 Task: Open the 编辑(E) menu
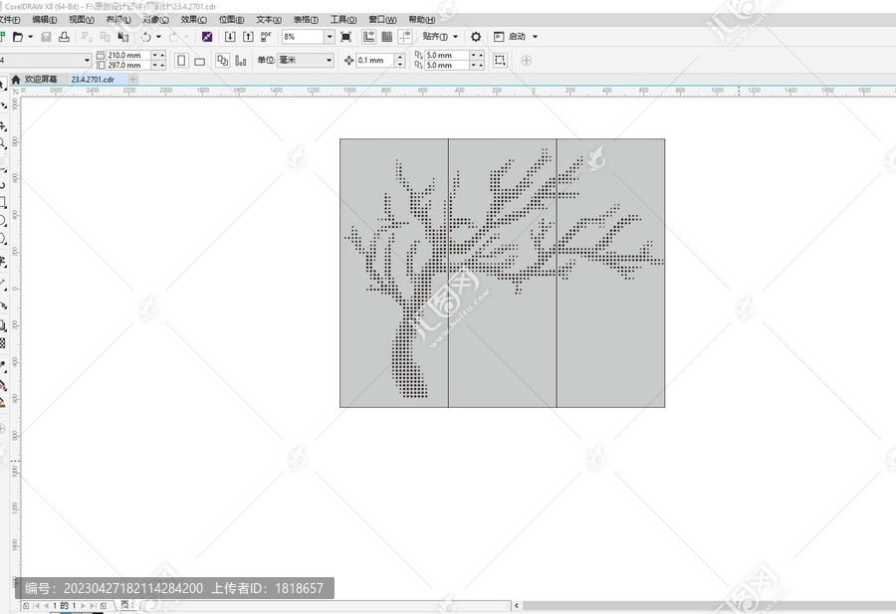(44, 20)
